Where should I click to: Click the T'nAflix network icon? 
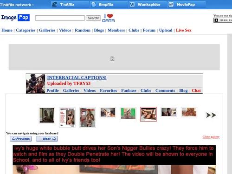pos(54,5)
